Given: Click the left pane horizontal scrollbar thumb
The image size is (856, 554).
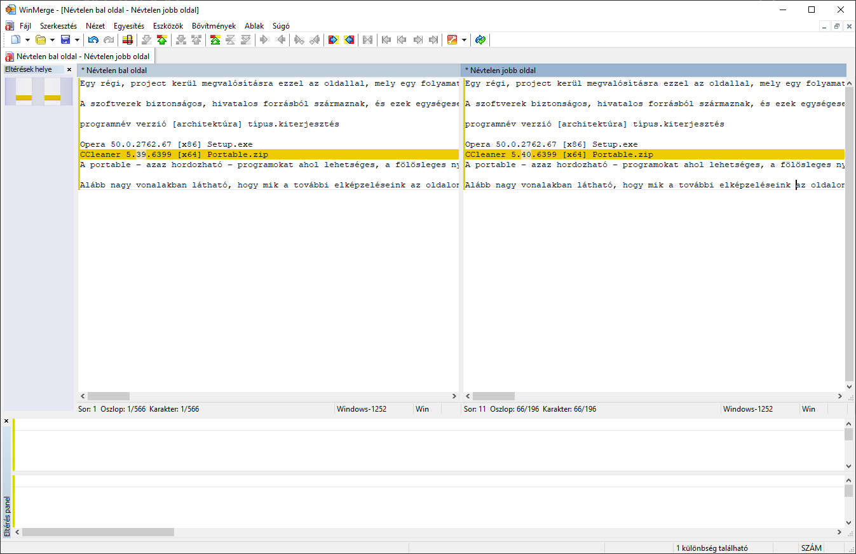Looking at the screenshot, I should pos(107,396).
